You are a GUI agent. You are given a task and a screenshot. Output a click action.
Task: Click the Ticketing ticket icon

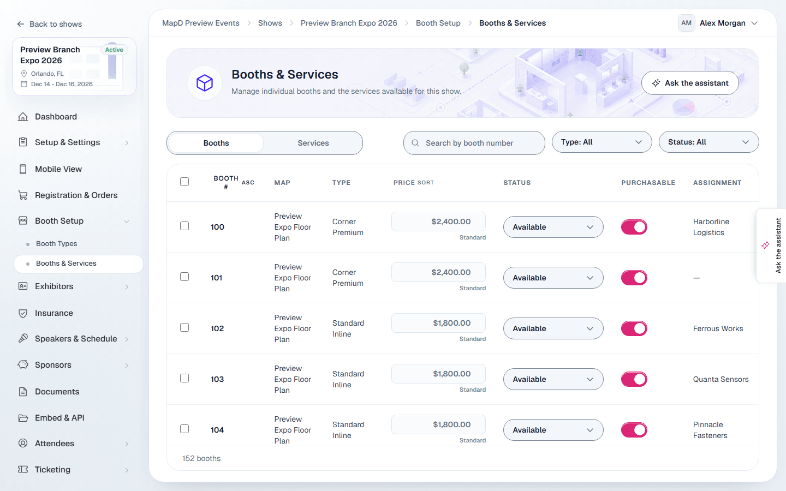(x=23, y=470)
